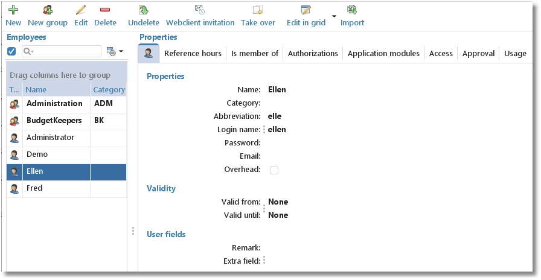Click the BK category cell
Viewport: 541px width, 280px height.
108,121
